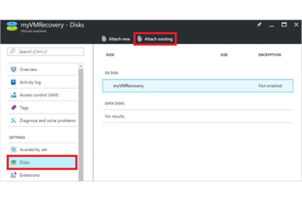The image size is (302, 201).
Task: Click the Access control people icon
Action: point(14,95)
